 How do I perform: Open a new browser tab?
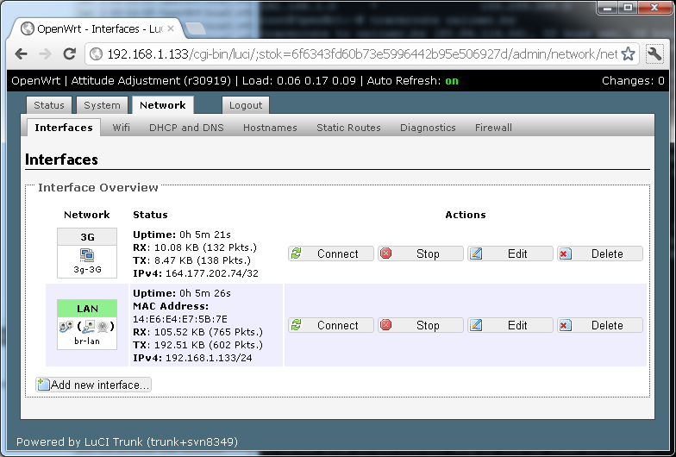(x=195, y=29)
